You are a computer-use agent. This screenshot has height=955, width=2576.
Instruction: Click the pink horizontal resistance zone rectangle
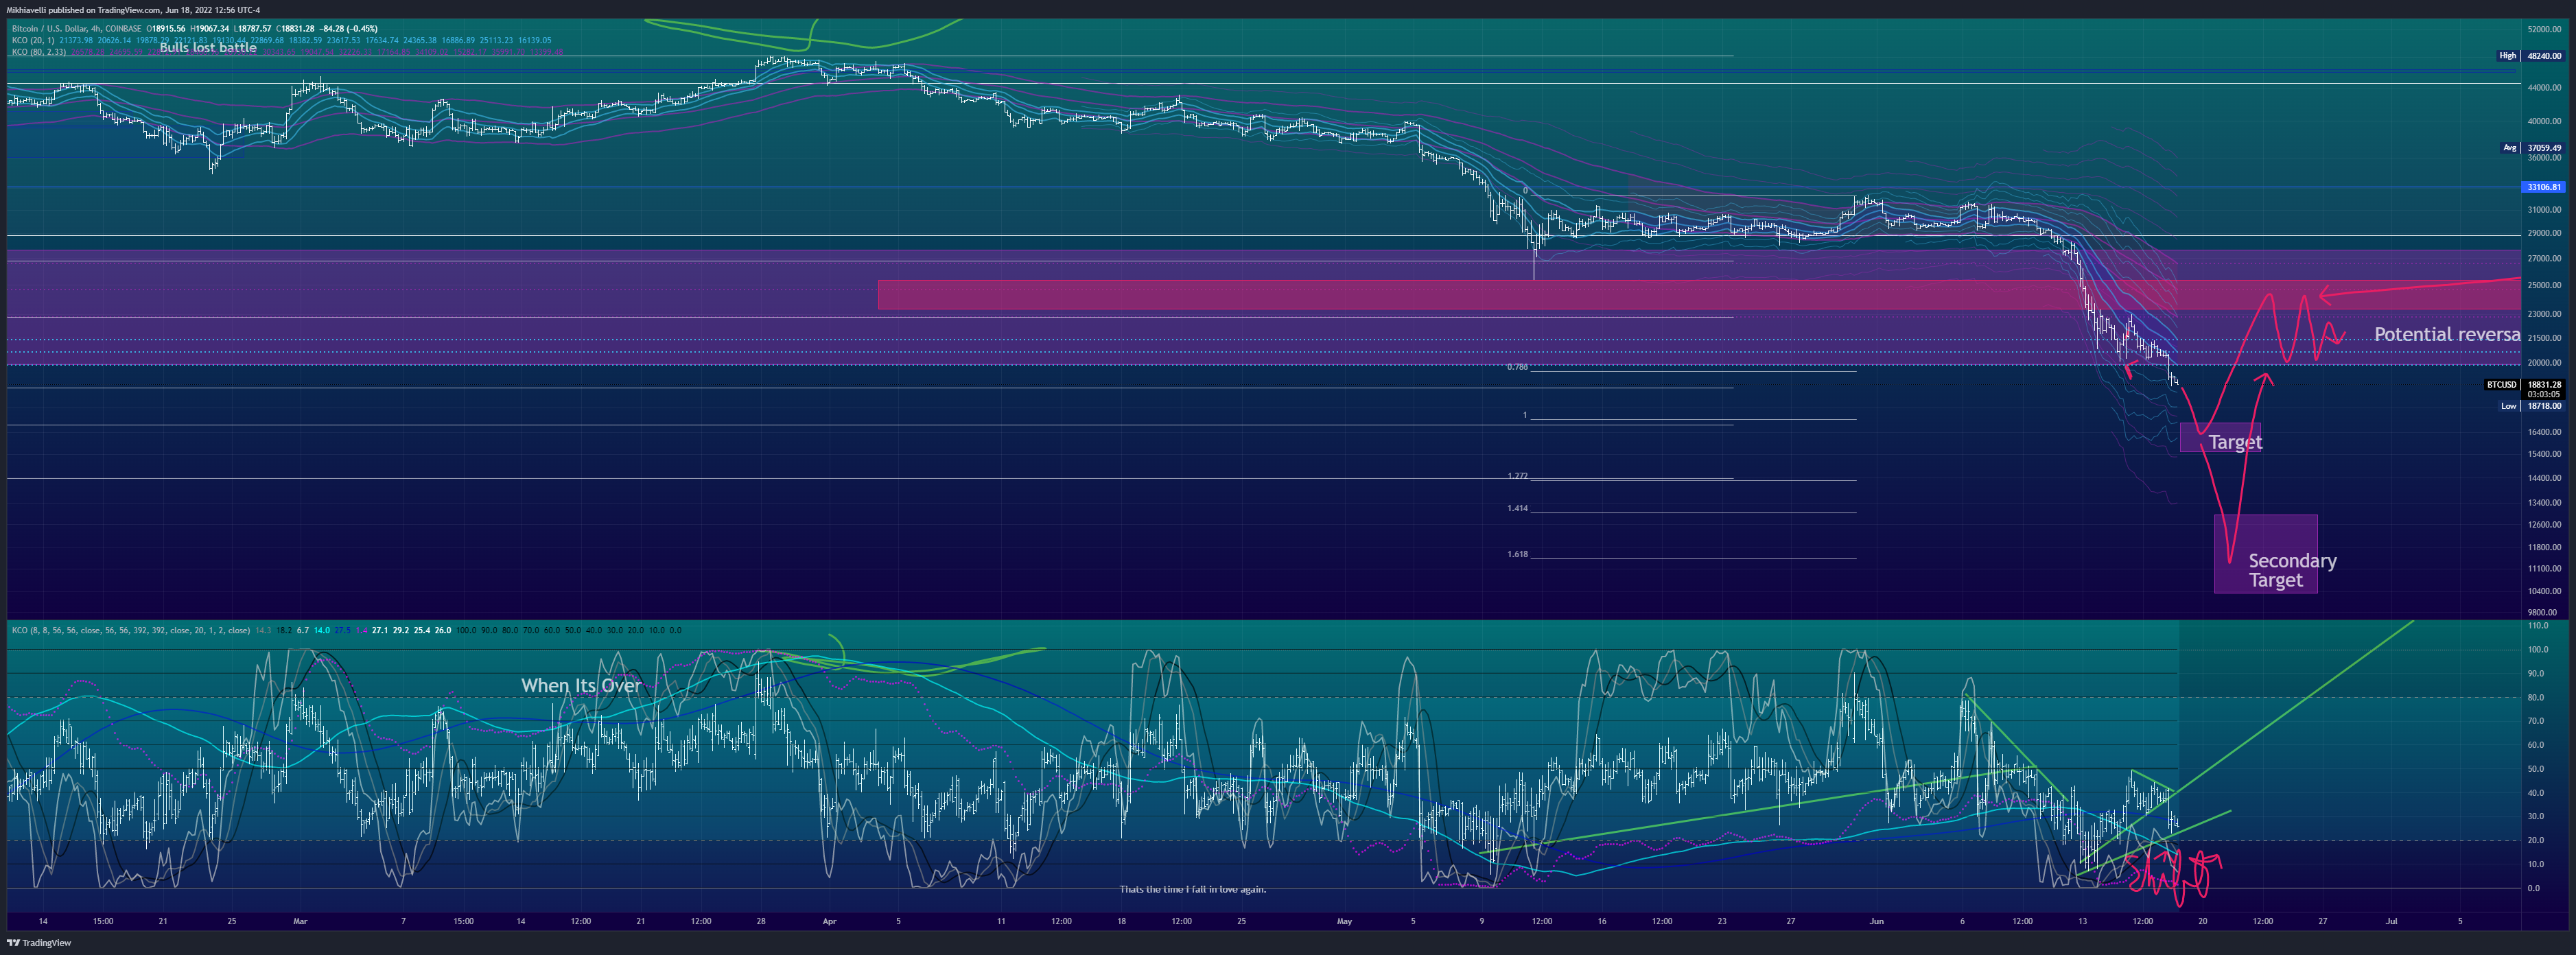1699,295
